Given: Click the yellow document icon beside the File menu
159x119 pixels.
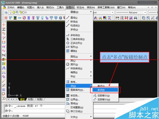Looking at the screenshot, I should pyautogui.click(x=4, y=7).
